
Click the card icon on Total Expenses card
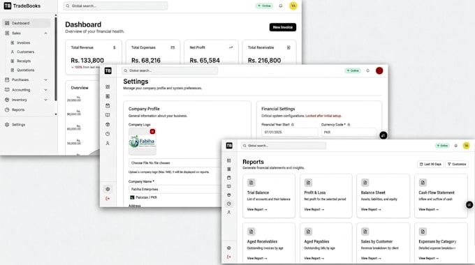click(x=173, y=47)
